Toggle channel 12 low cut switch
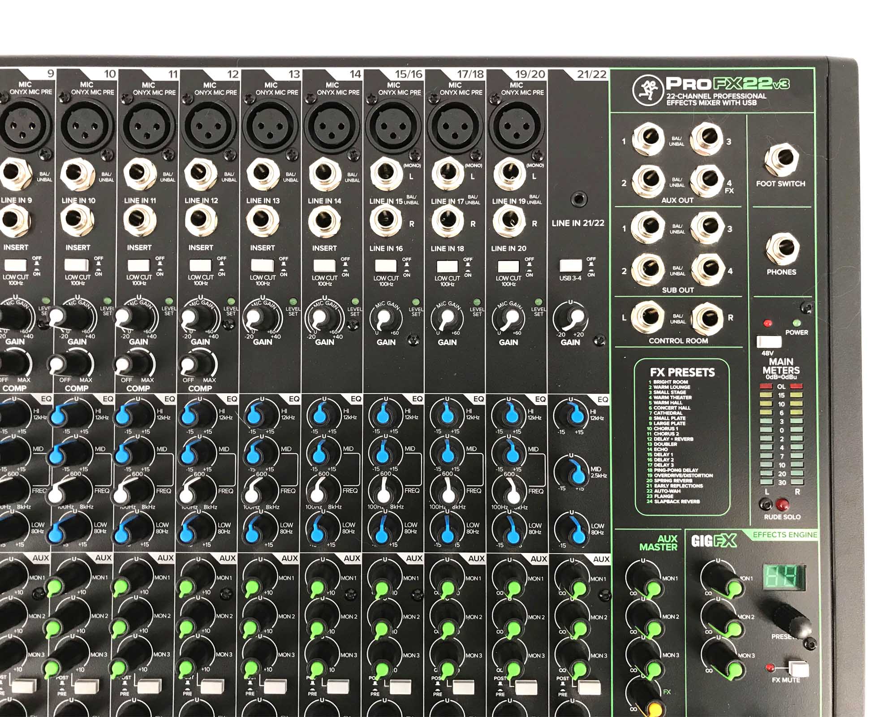896x717 pixels. (200, 265)
